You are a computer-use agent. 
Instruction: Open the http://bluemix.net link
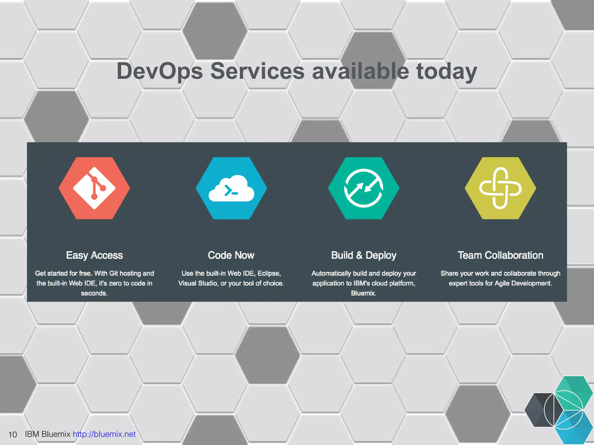coord(104,434)
